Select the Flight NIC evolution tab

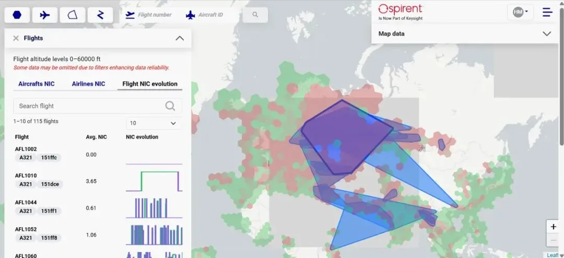click(150, 84)
